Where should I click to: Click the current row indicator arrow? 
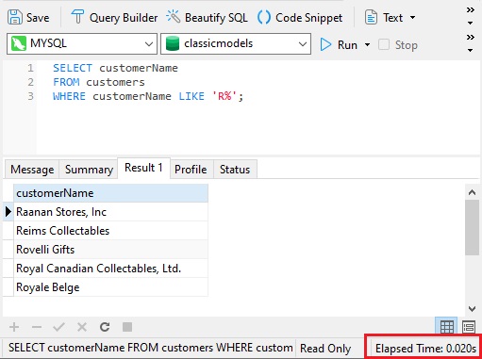tap(8, 212)
